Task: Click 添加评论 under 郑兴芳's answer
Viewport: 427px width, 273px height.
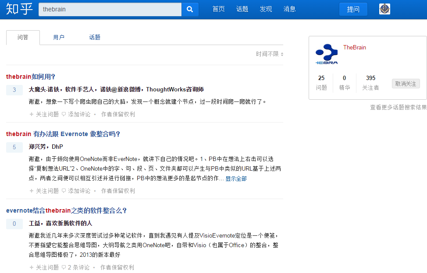Action: [76, 191]
